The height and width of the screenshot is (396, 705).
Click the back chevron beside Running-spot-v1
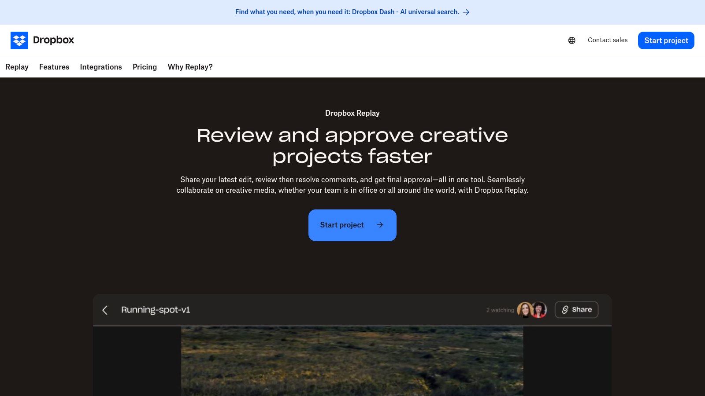pos(105,310)
